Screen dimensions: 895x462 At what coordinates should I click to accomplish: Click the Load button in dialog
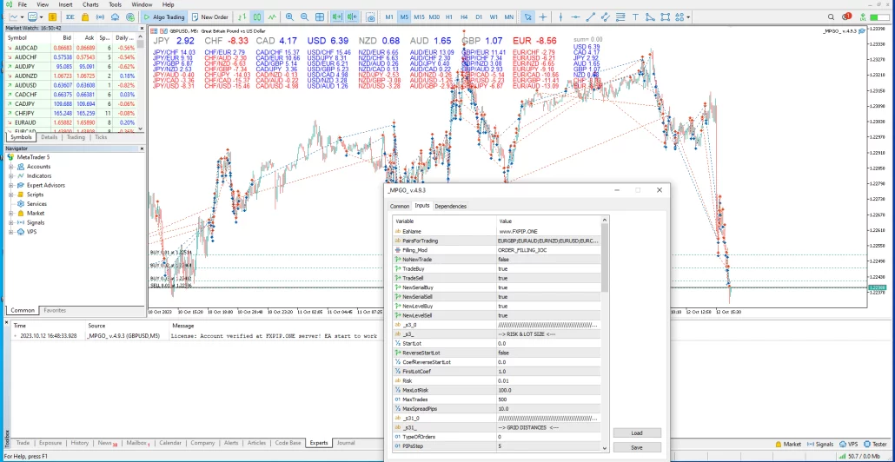point(636,432)
